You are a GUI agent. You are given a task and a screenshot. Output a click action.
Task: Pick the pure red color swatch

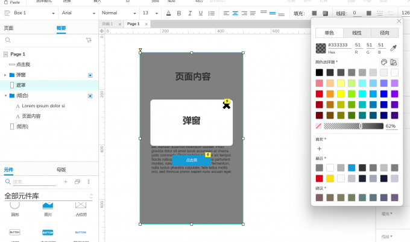click(x=320, y=94)
